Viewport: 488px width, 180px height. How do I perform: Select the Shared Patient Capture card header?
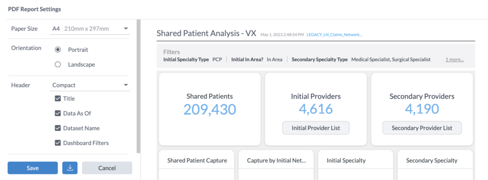pos(197,160)
